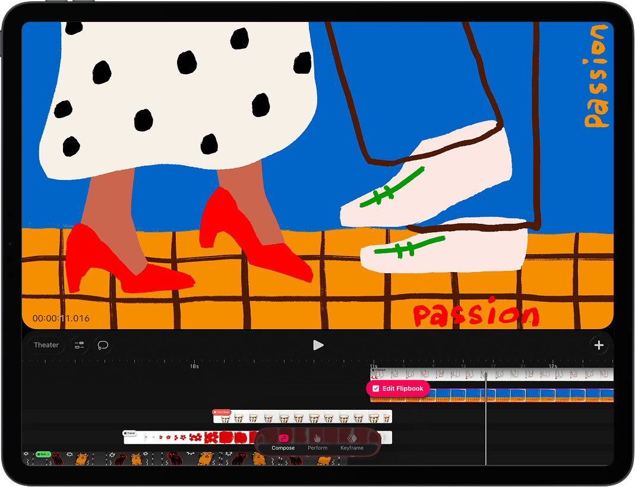Toggle the Edit Flipbook checkbox

pyautogui.click(x=376, y=388)
